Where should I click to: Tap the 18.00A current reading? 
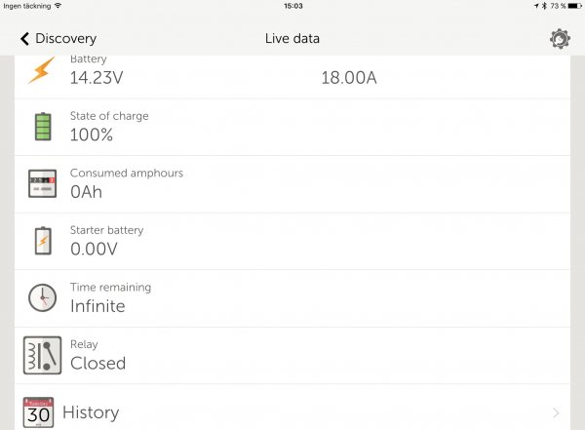coord(348,78)
